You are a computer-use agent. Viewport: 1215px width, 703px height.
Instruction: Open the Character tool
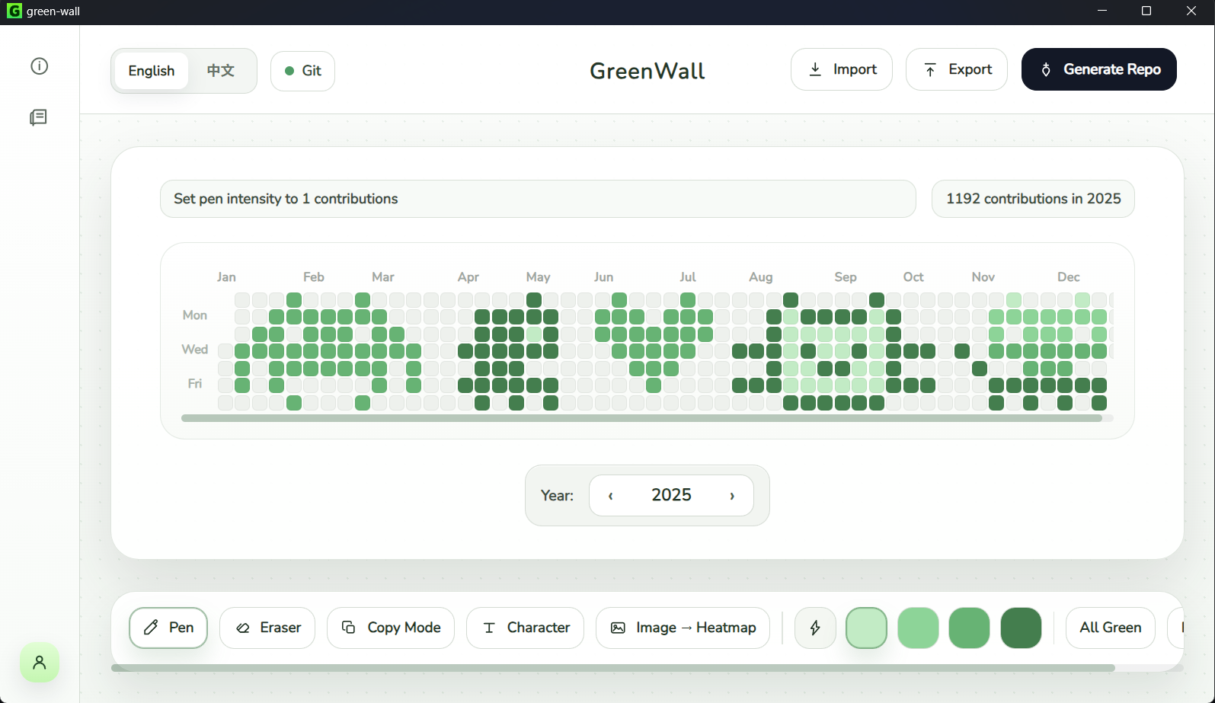[526, 628]
